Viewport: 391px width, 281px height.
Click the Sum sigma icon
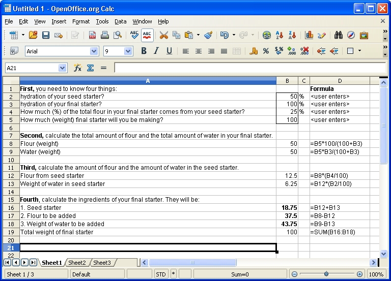pos(90,68)
